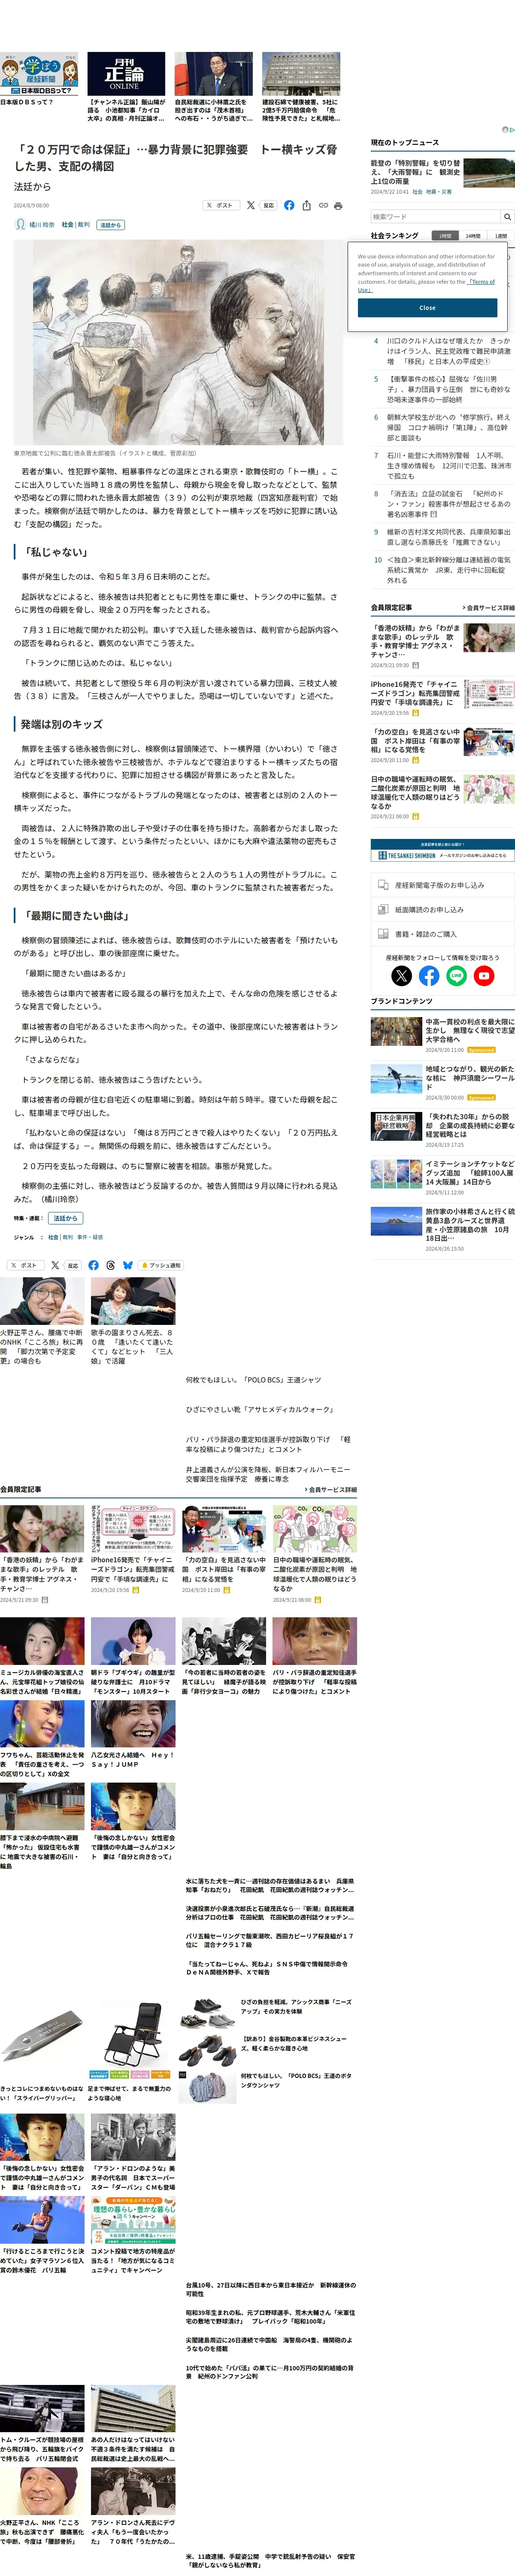Open the LINE follow icon under 産経新聞をフォロー
515x2576 pixels.
[456, 975]
